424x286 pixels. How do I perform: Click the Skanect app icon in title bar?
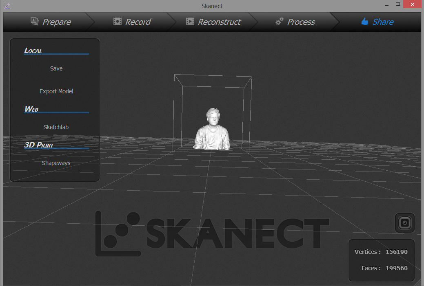(7, 6)
